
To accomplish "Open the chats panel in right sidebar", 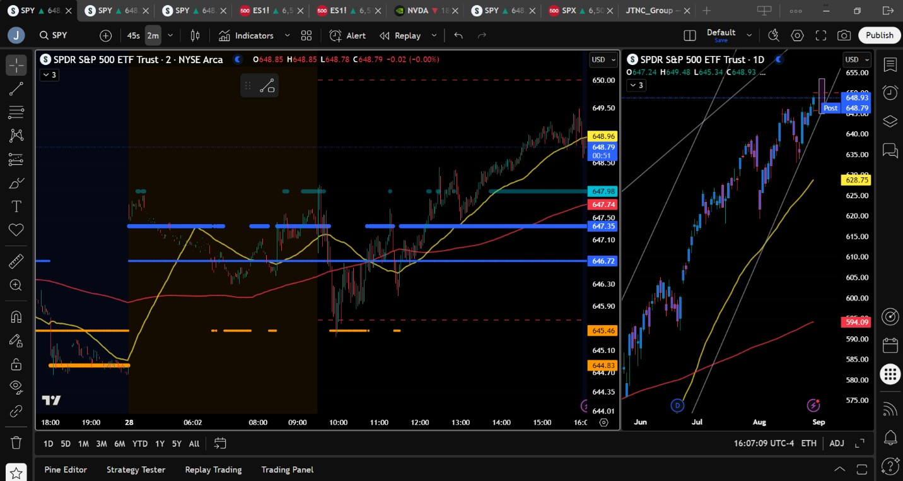I will [x=890, y=150].
